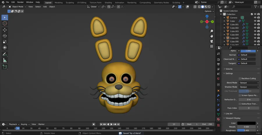
Task: Switch to the Shading workspace tab
Action: pyautogui.click(x=108, y=3)
